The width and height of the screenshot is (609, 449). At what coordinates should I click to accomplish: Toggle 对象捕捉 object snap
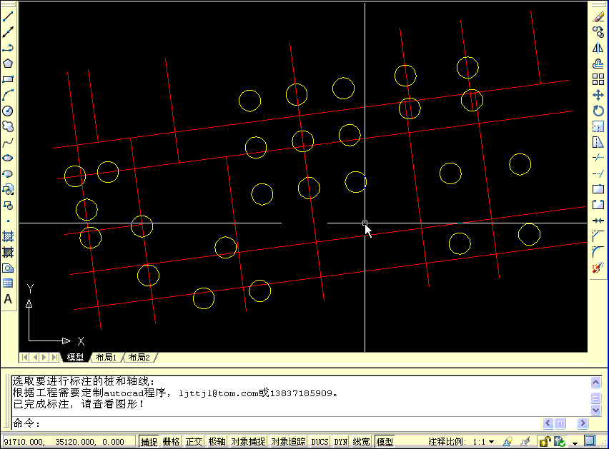tap(248, 442)
